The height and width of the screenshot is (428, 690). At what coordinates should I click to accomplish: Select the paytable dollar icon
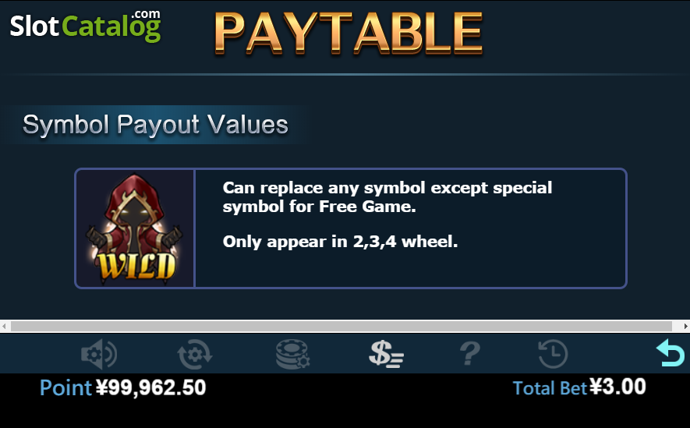[386, 354]
